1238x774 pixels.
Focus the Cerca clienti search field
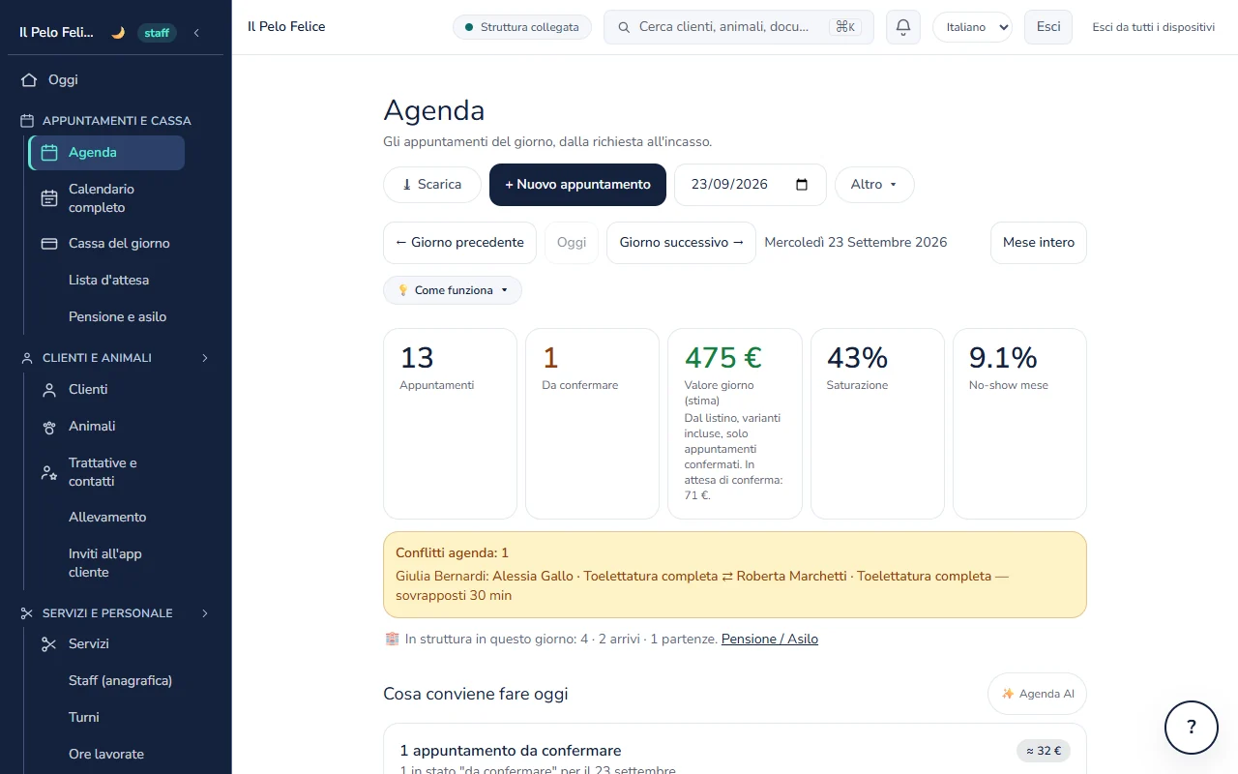(739, 27)
